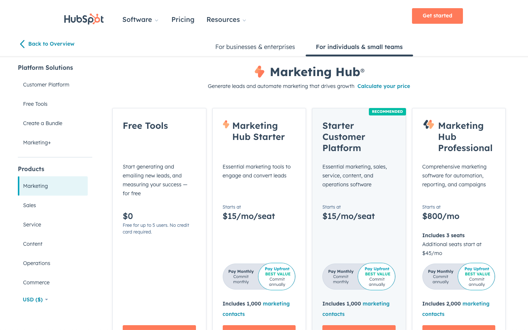Open the Pricing navigation item
Viewport: 528px width, 330px height.
pos(183,19)
